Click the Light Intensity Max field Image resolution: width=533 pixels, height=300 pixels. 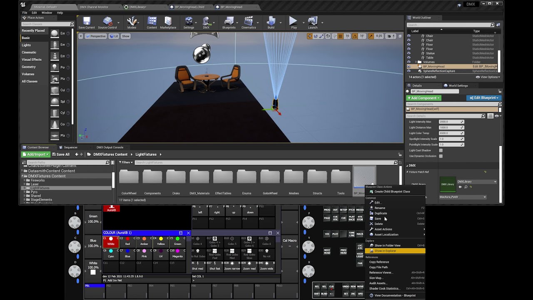click(451, 122)
